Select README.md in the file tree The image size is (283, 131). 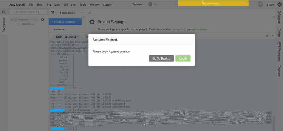pos(28,24)
